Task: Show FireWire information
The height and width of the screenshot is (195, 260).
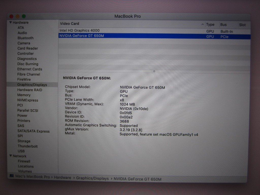Action: [x=24, y=79]
